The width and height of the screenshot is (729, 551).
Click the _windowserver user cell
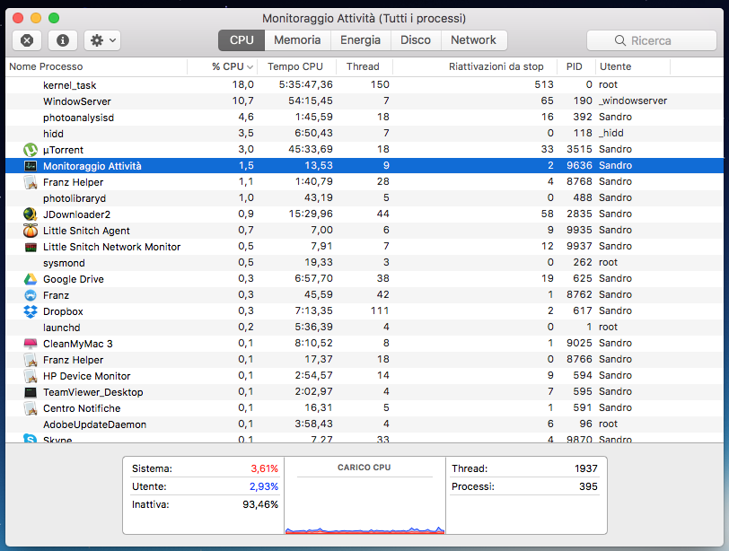633,101
